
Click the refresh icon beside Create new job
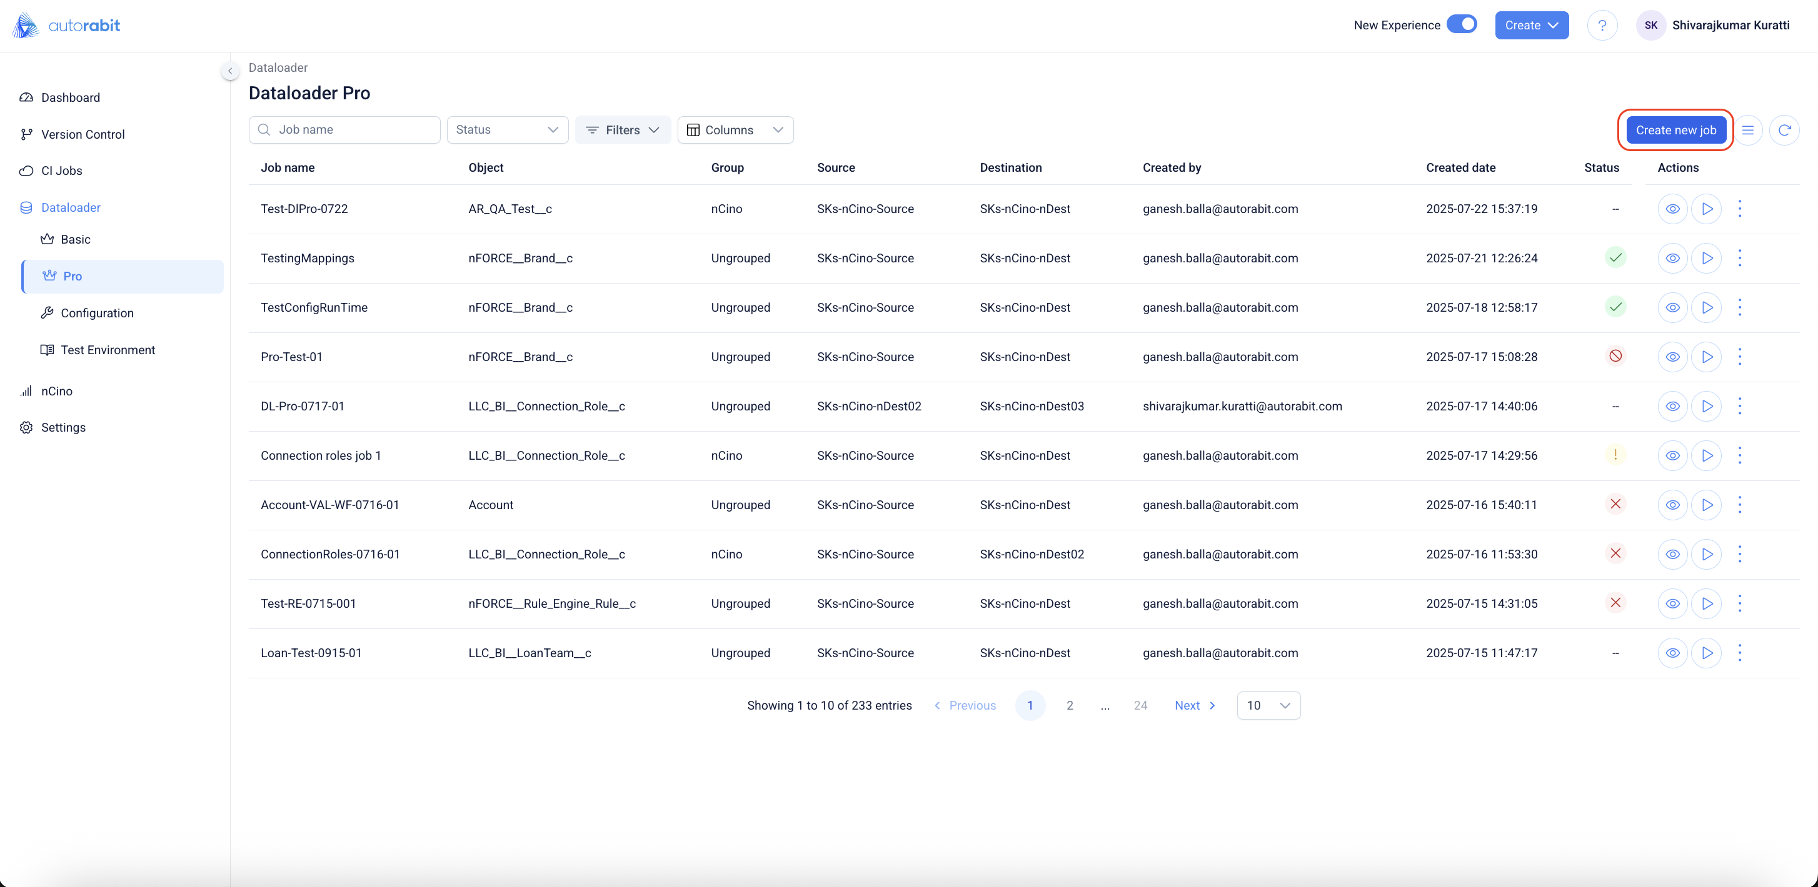(x=1784, y=131)
